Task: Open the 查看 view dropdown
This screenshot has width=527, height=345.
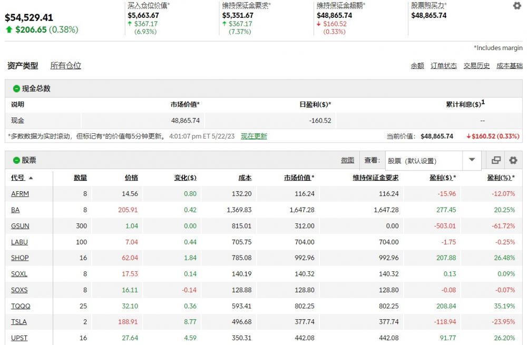Action: coord(472,160)
